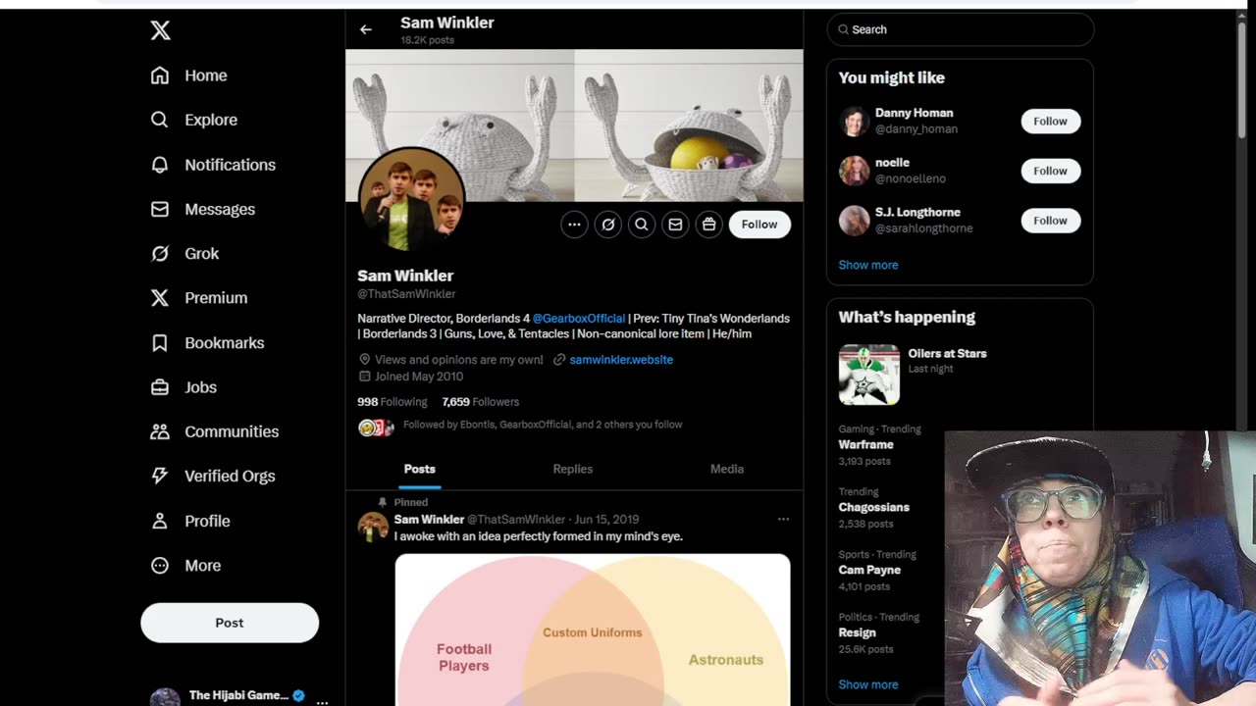Message Sam Winkler envelope icon
1256x706 pixels.
coord(675,225)
